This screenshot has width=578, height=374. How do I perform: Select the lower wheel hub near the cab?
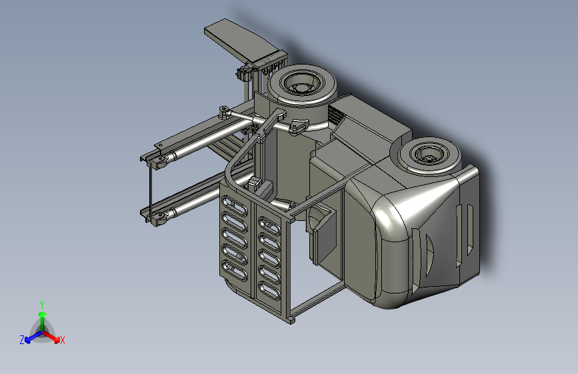429,157
